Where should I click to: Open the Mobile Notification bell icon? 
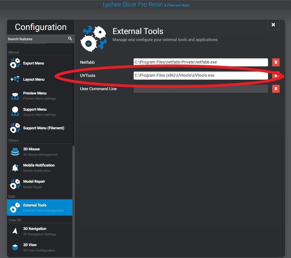pyautogui.click(x=15, y=168)
